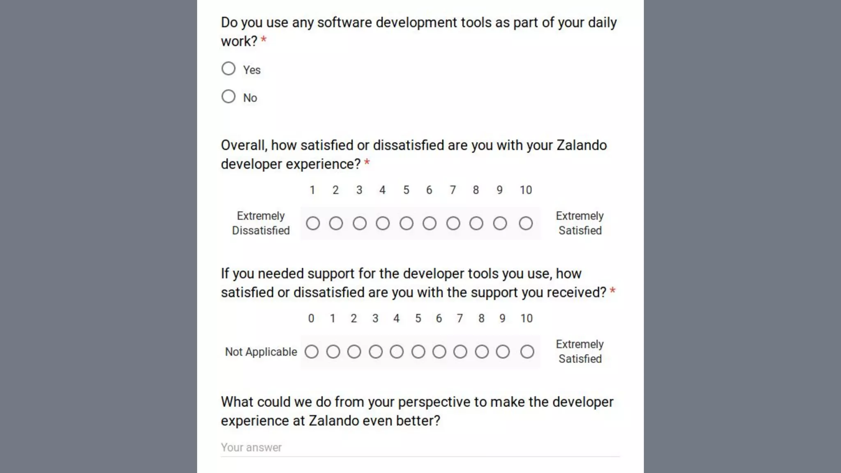Choose rating 6 for support received
The height and width of the screenshot is (473, 841).
pyautogui.click(x=439, y=352)
